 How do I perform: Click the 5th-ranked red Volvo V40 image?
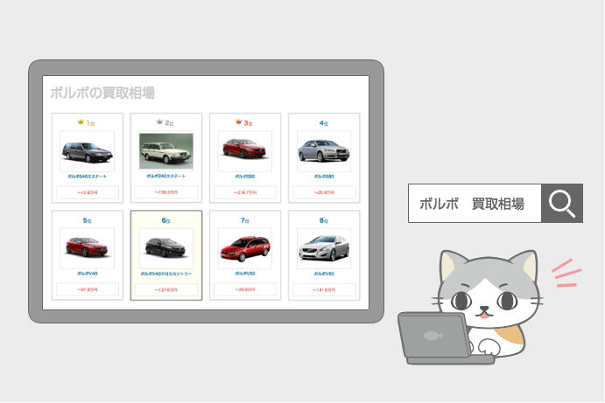(x=88, y=248)
